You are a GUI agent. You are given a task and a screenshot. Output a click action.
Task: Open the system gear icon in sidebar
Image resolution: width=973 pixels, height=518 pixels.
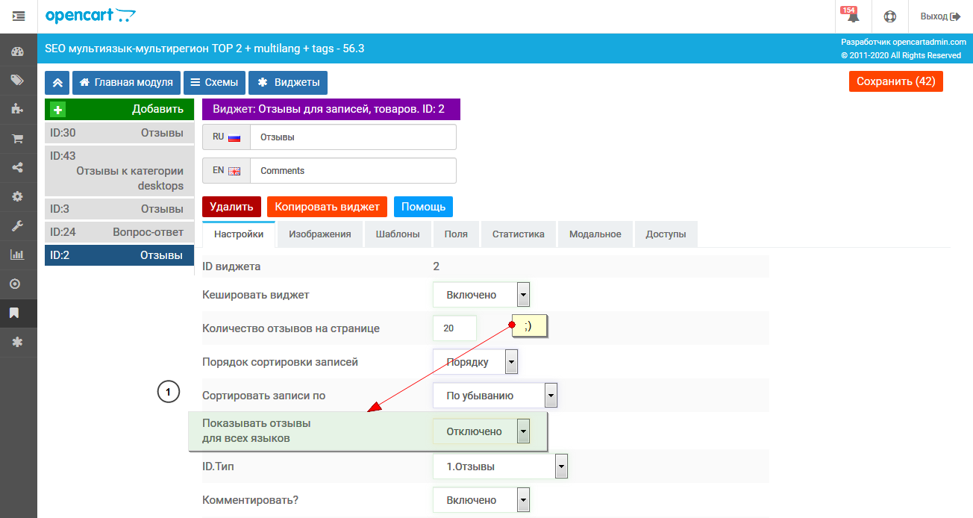click(x=18, y=196)
